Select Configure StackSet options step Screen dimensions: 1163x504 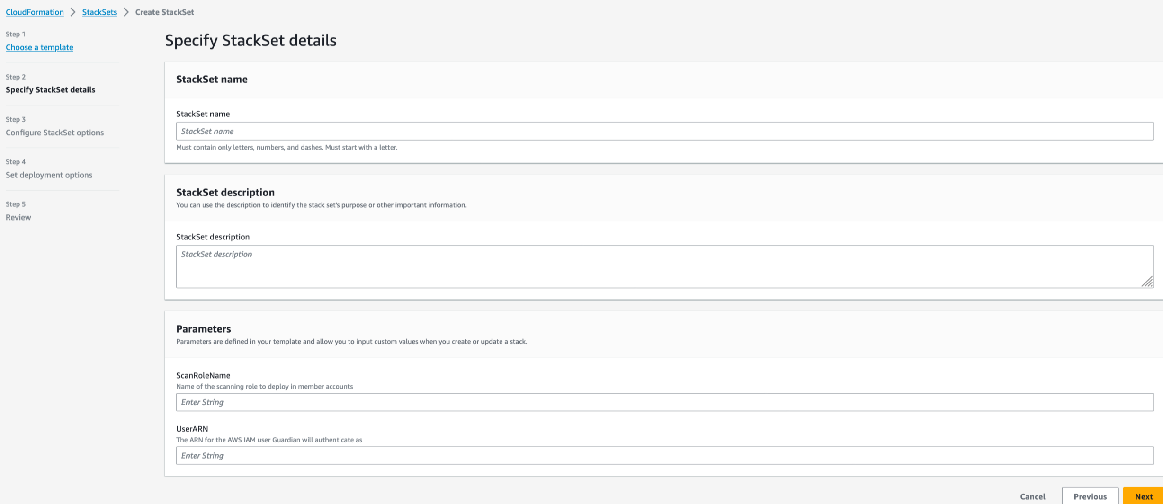(x=54, y=133)
